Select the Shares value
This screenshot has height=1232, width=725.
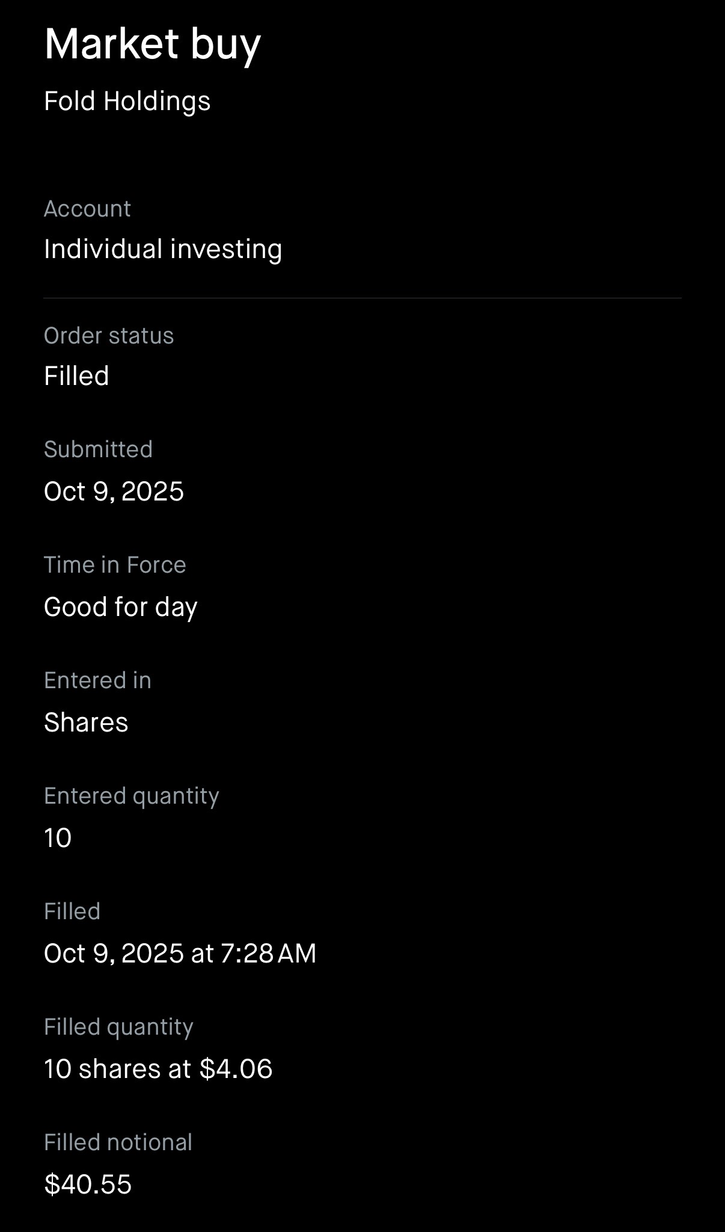[86, 722]
